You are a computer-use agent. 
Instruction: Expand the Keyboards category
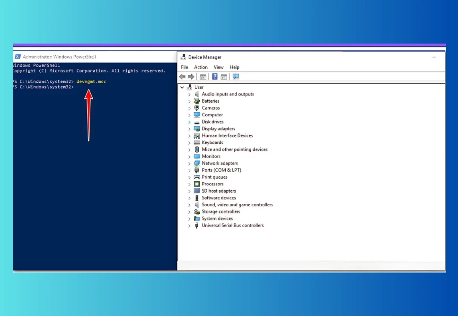189,143
